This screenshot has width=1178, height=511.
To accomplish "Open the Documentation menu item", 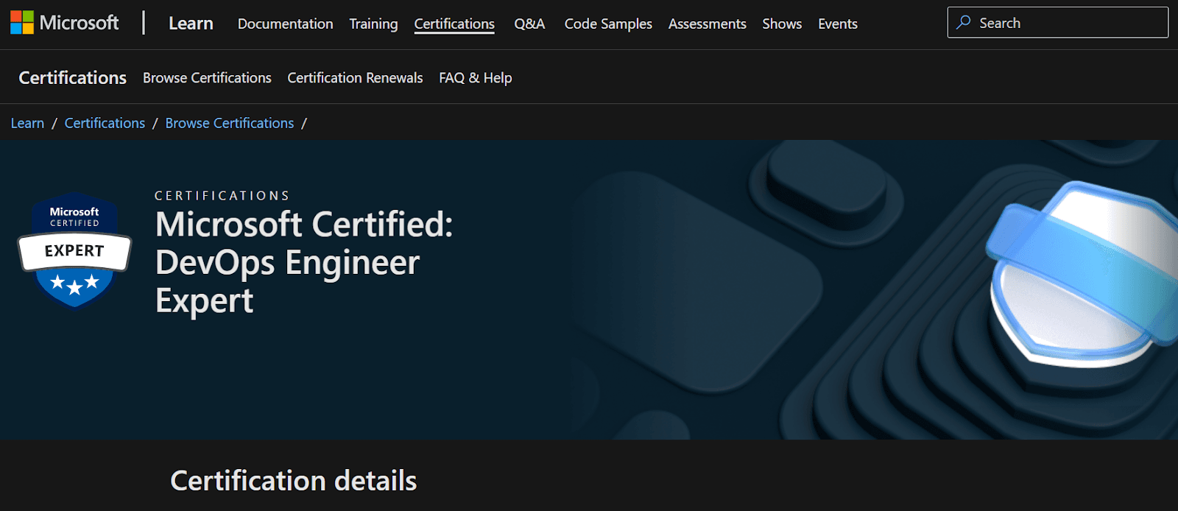I will tap(285, 24).
